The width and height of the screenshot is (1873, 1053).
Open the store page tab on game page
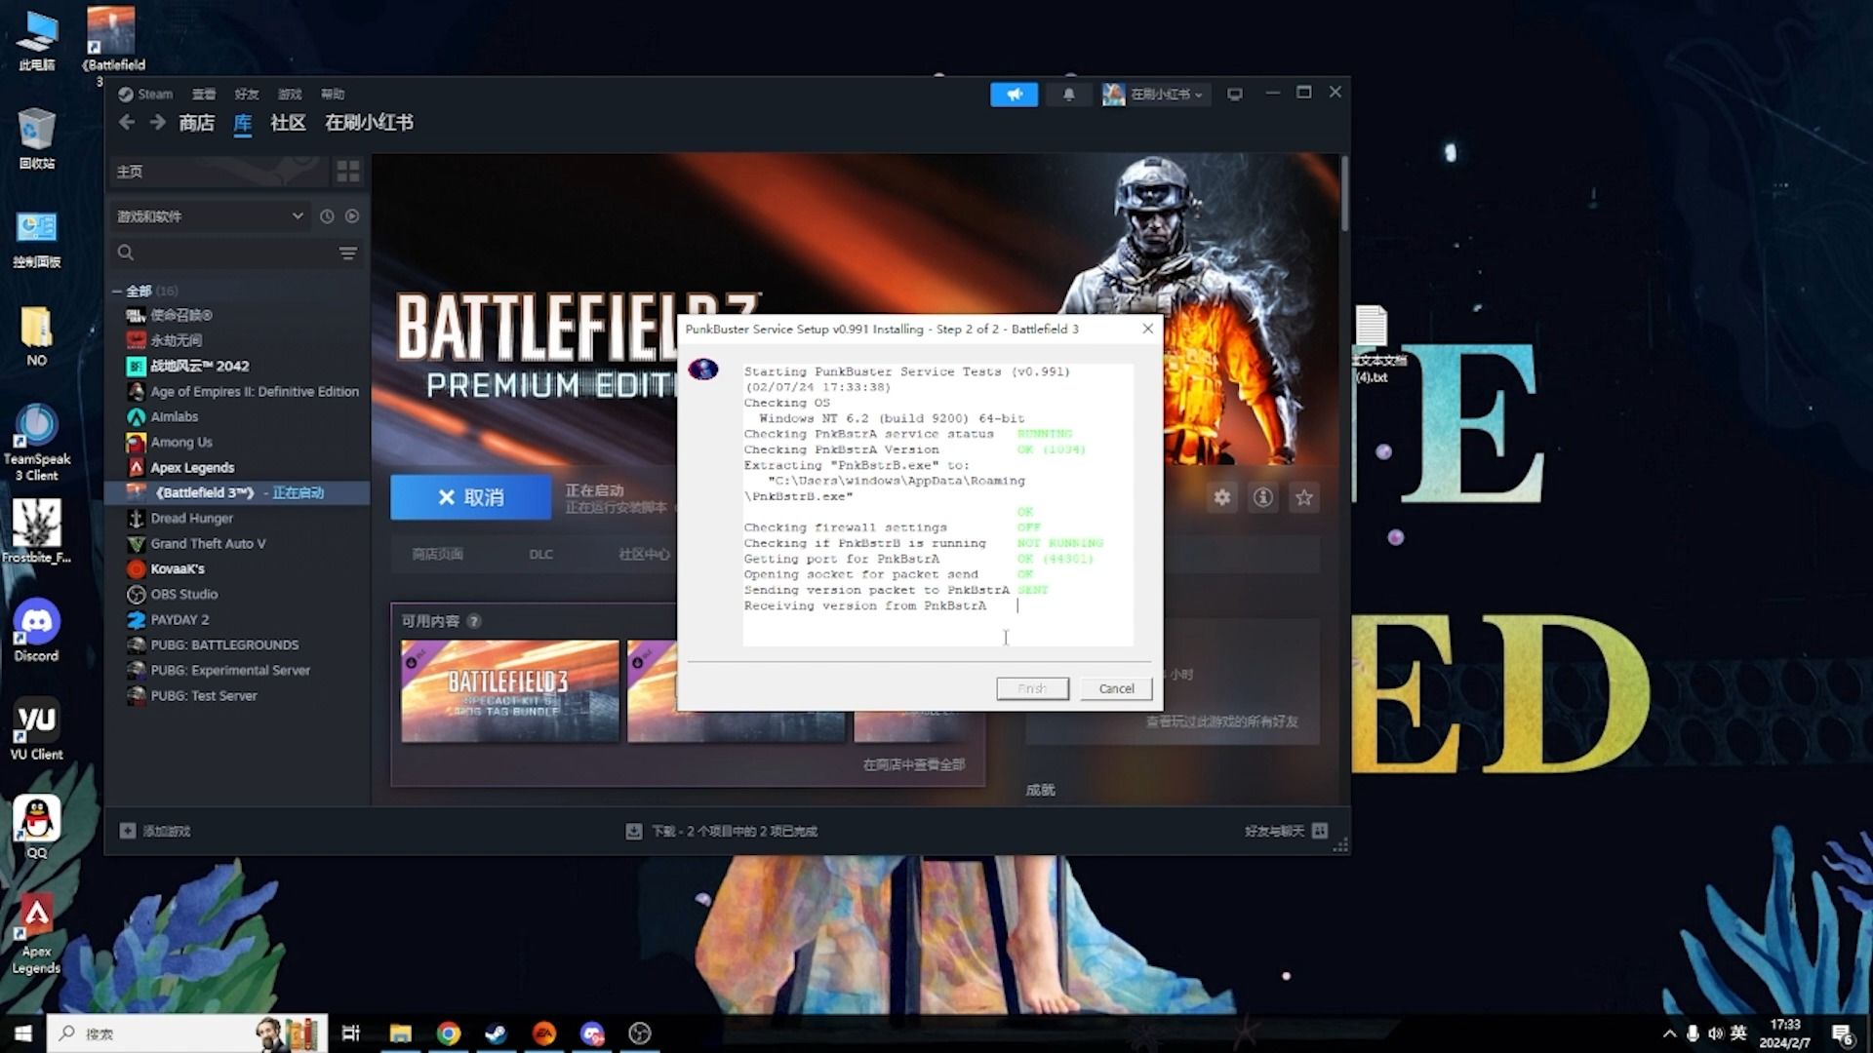pos(437,555)
